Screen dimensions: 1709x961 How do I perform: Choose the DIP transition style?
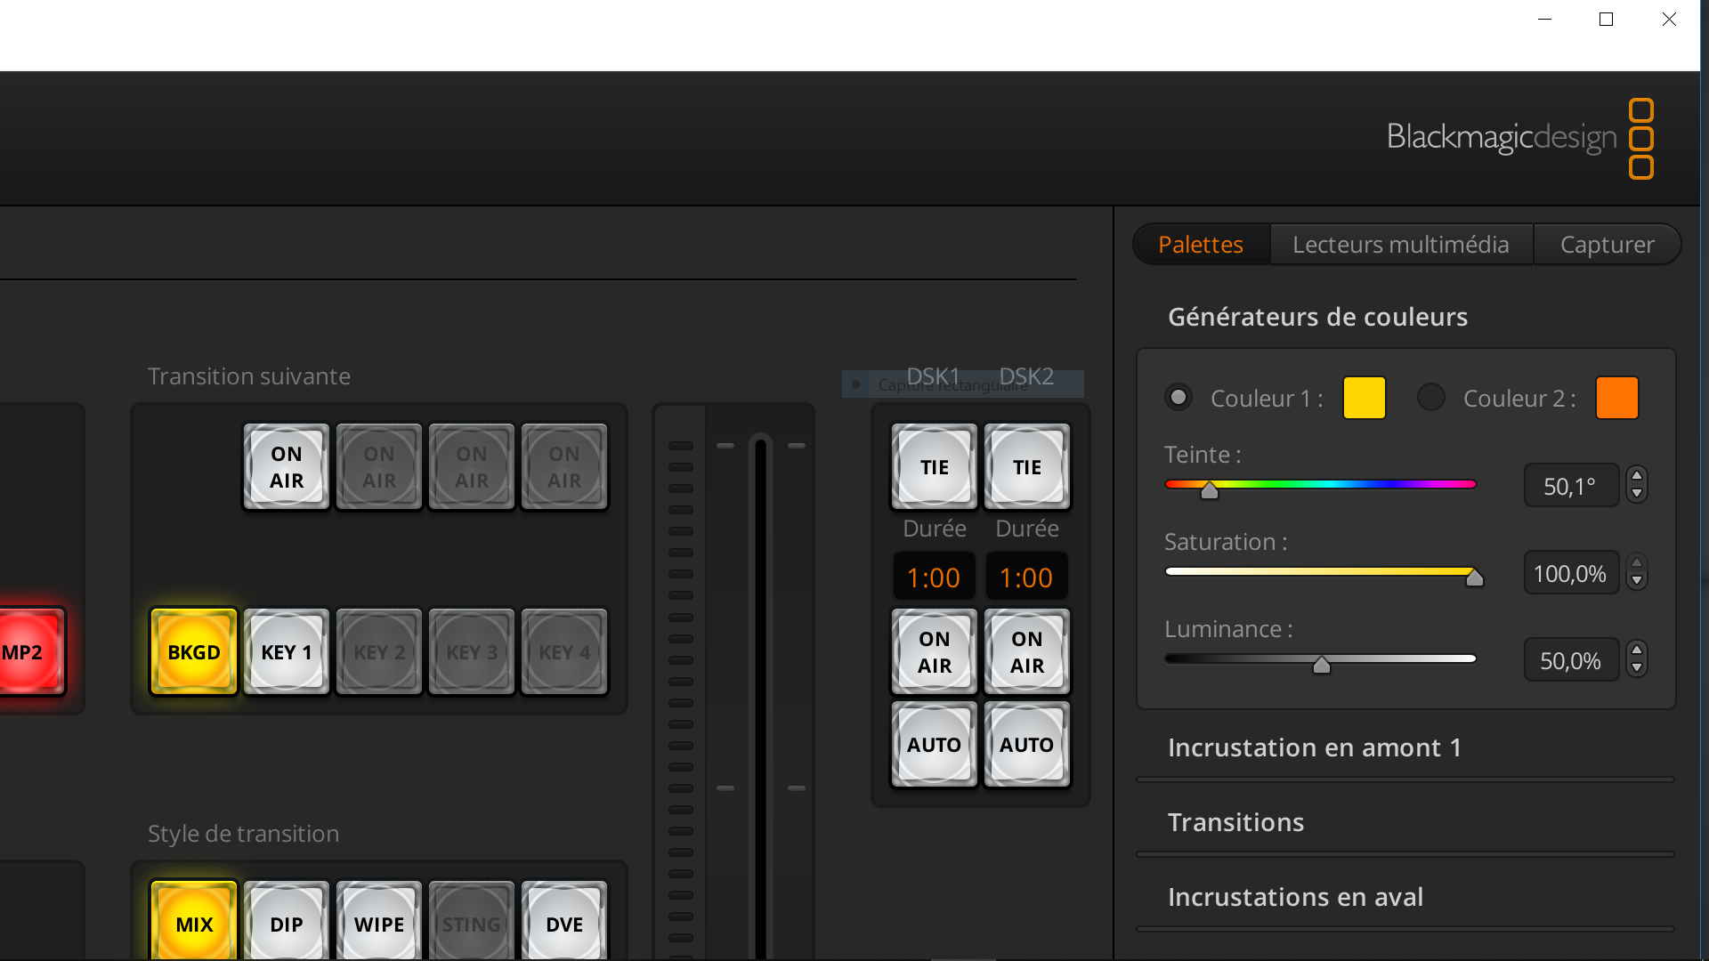(x=287, y=922)
